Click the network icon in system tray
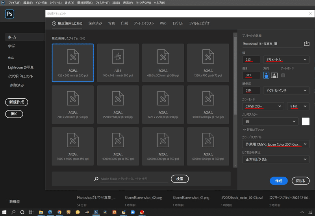Screen dimensions: 315x216 [310, 212]
